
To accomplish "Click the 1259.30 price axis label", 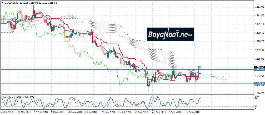I will tap(259, 50).
